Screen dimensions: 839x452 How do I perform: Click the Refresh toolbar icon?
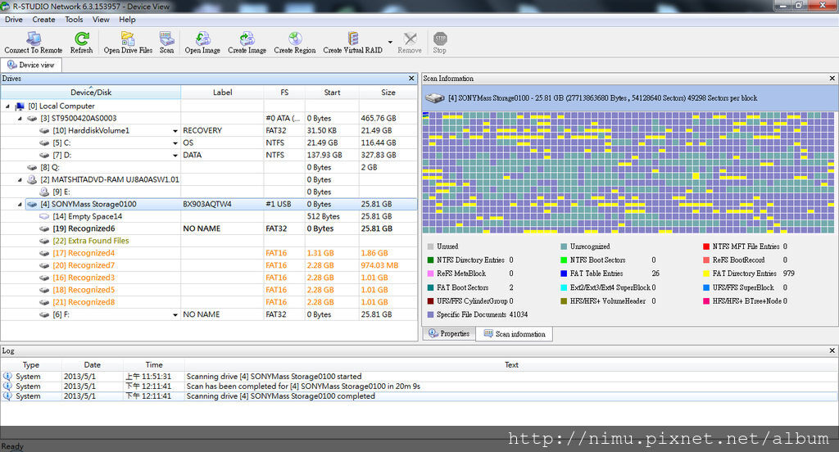coord(81,38)
